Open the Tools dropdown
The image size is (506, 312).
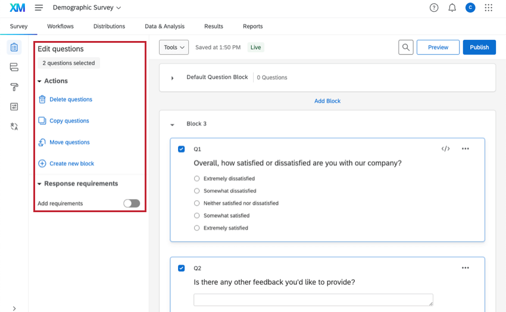pyautogui.click(x=174, y=48)
